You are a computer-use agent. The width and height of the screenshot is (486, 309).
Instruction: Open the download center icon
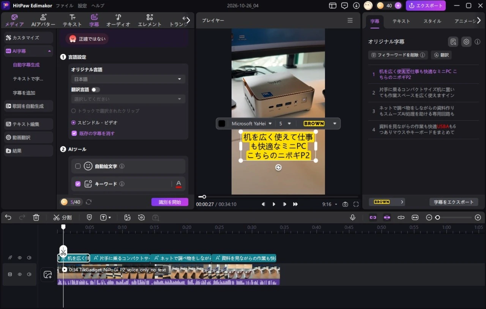tap(356, 6)
